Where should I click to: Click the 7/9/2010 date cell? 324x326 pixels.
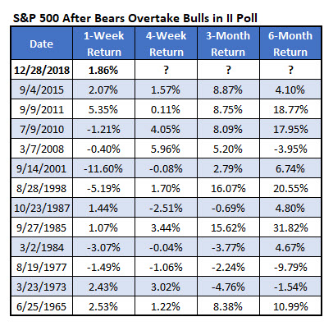point(42,129)
